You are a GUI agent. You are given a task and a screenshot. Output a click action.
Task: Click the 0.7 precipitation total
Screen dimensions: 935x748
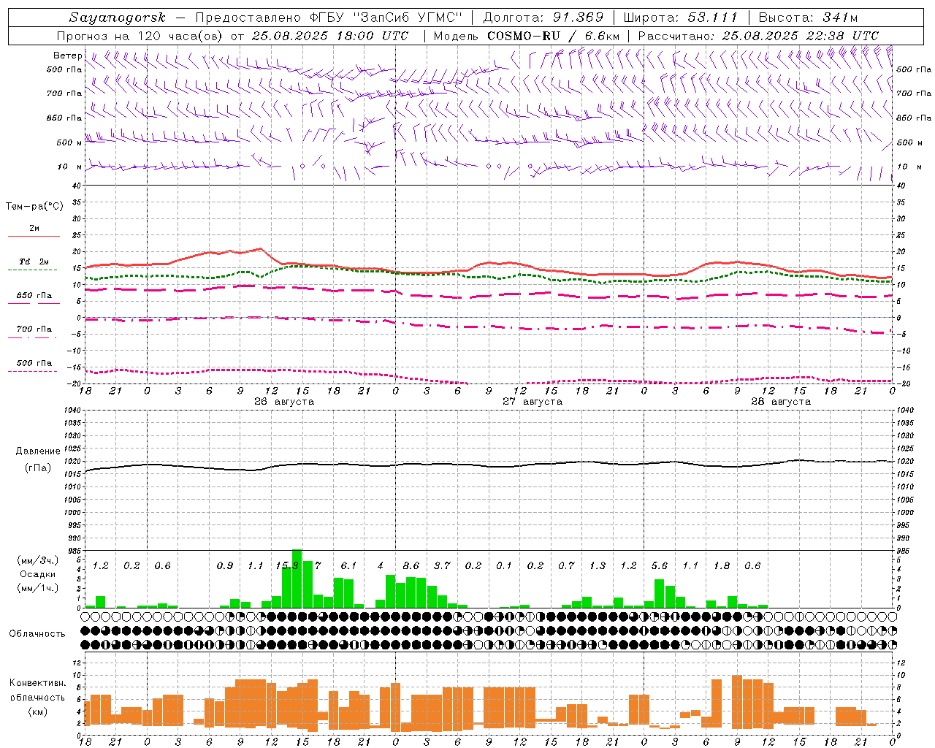pos(567,565)
